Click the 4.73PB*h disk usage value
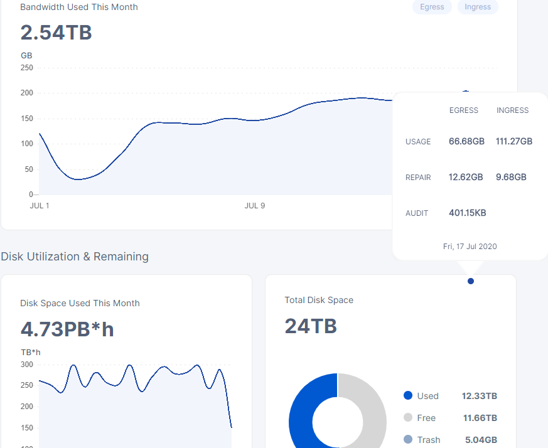 pos(67,329)
